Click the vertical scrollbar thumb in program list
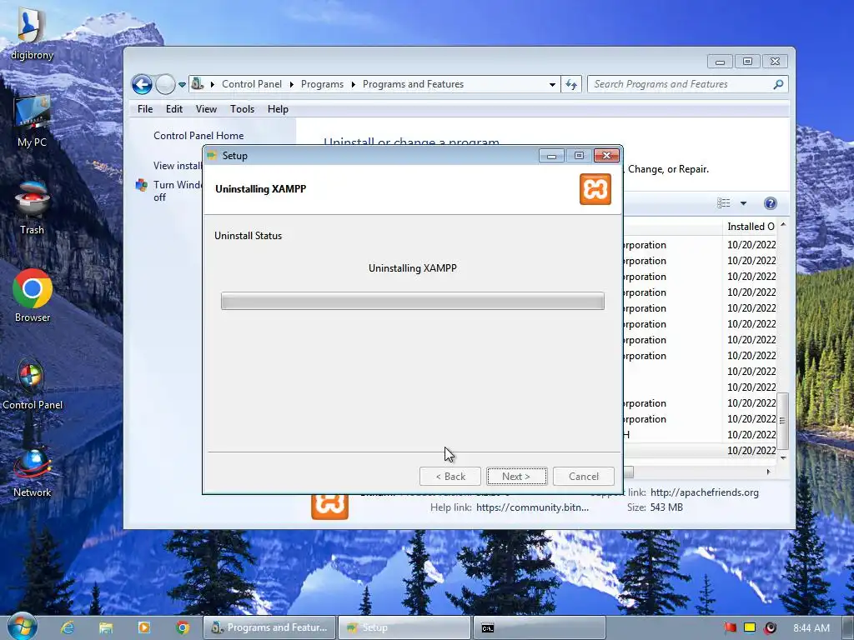The image size is (854, 640). click(x=782, y=420)
